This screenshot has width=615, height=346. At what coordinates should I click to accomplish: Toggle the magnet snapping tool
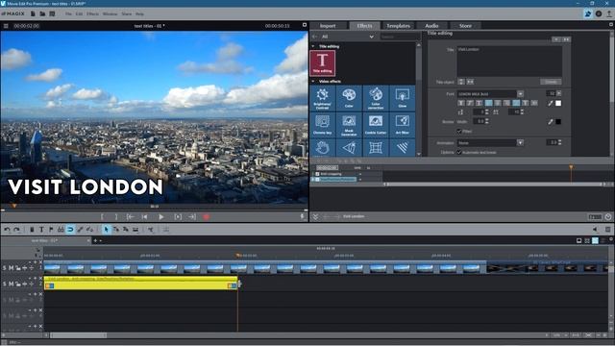coord(70,230)
